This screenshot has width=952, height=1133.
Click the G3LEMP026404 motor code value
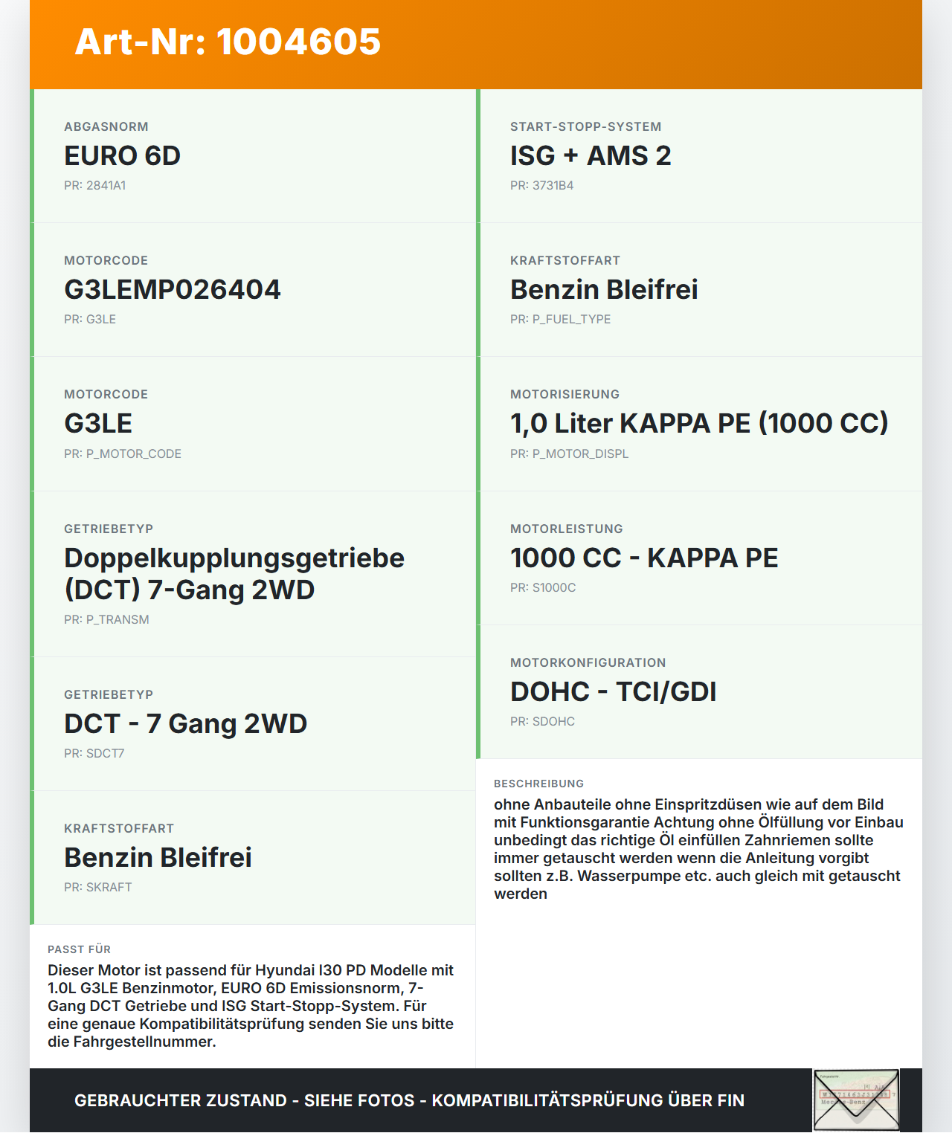pyautogui.click(x=173, y=290)
